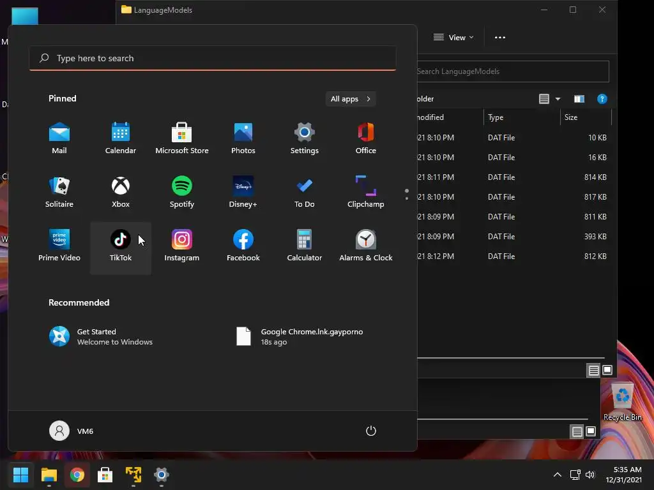Show All apps list

click(351, 99)
